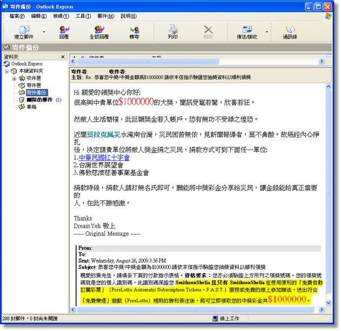341x331 pixels.
Task: Click the Reply All (全部回覆) toolbar icon
Action: 99,30
